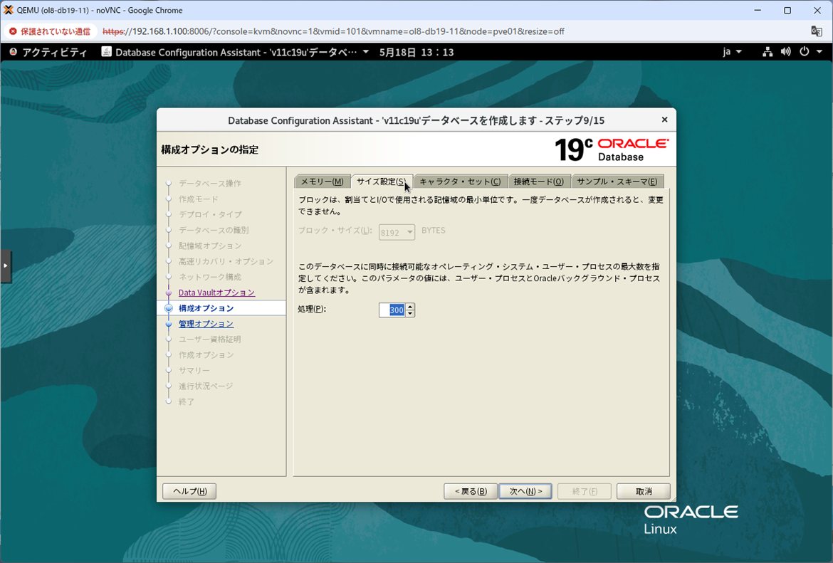
Task: Click the disabled 終了(F) finish button
Action: click(585, 491)
